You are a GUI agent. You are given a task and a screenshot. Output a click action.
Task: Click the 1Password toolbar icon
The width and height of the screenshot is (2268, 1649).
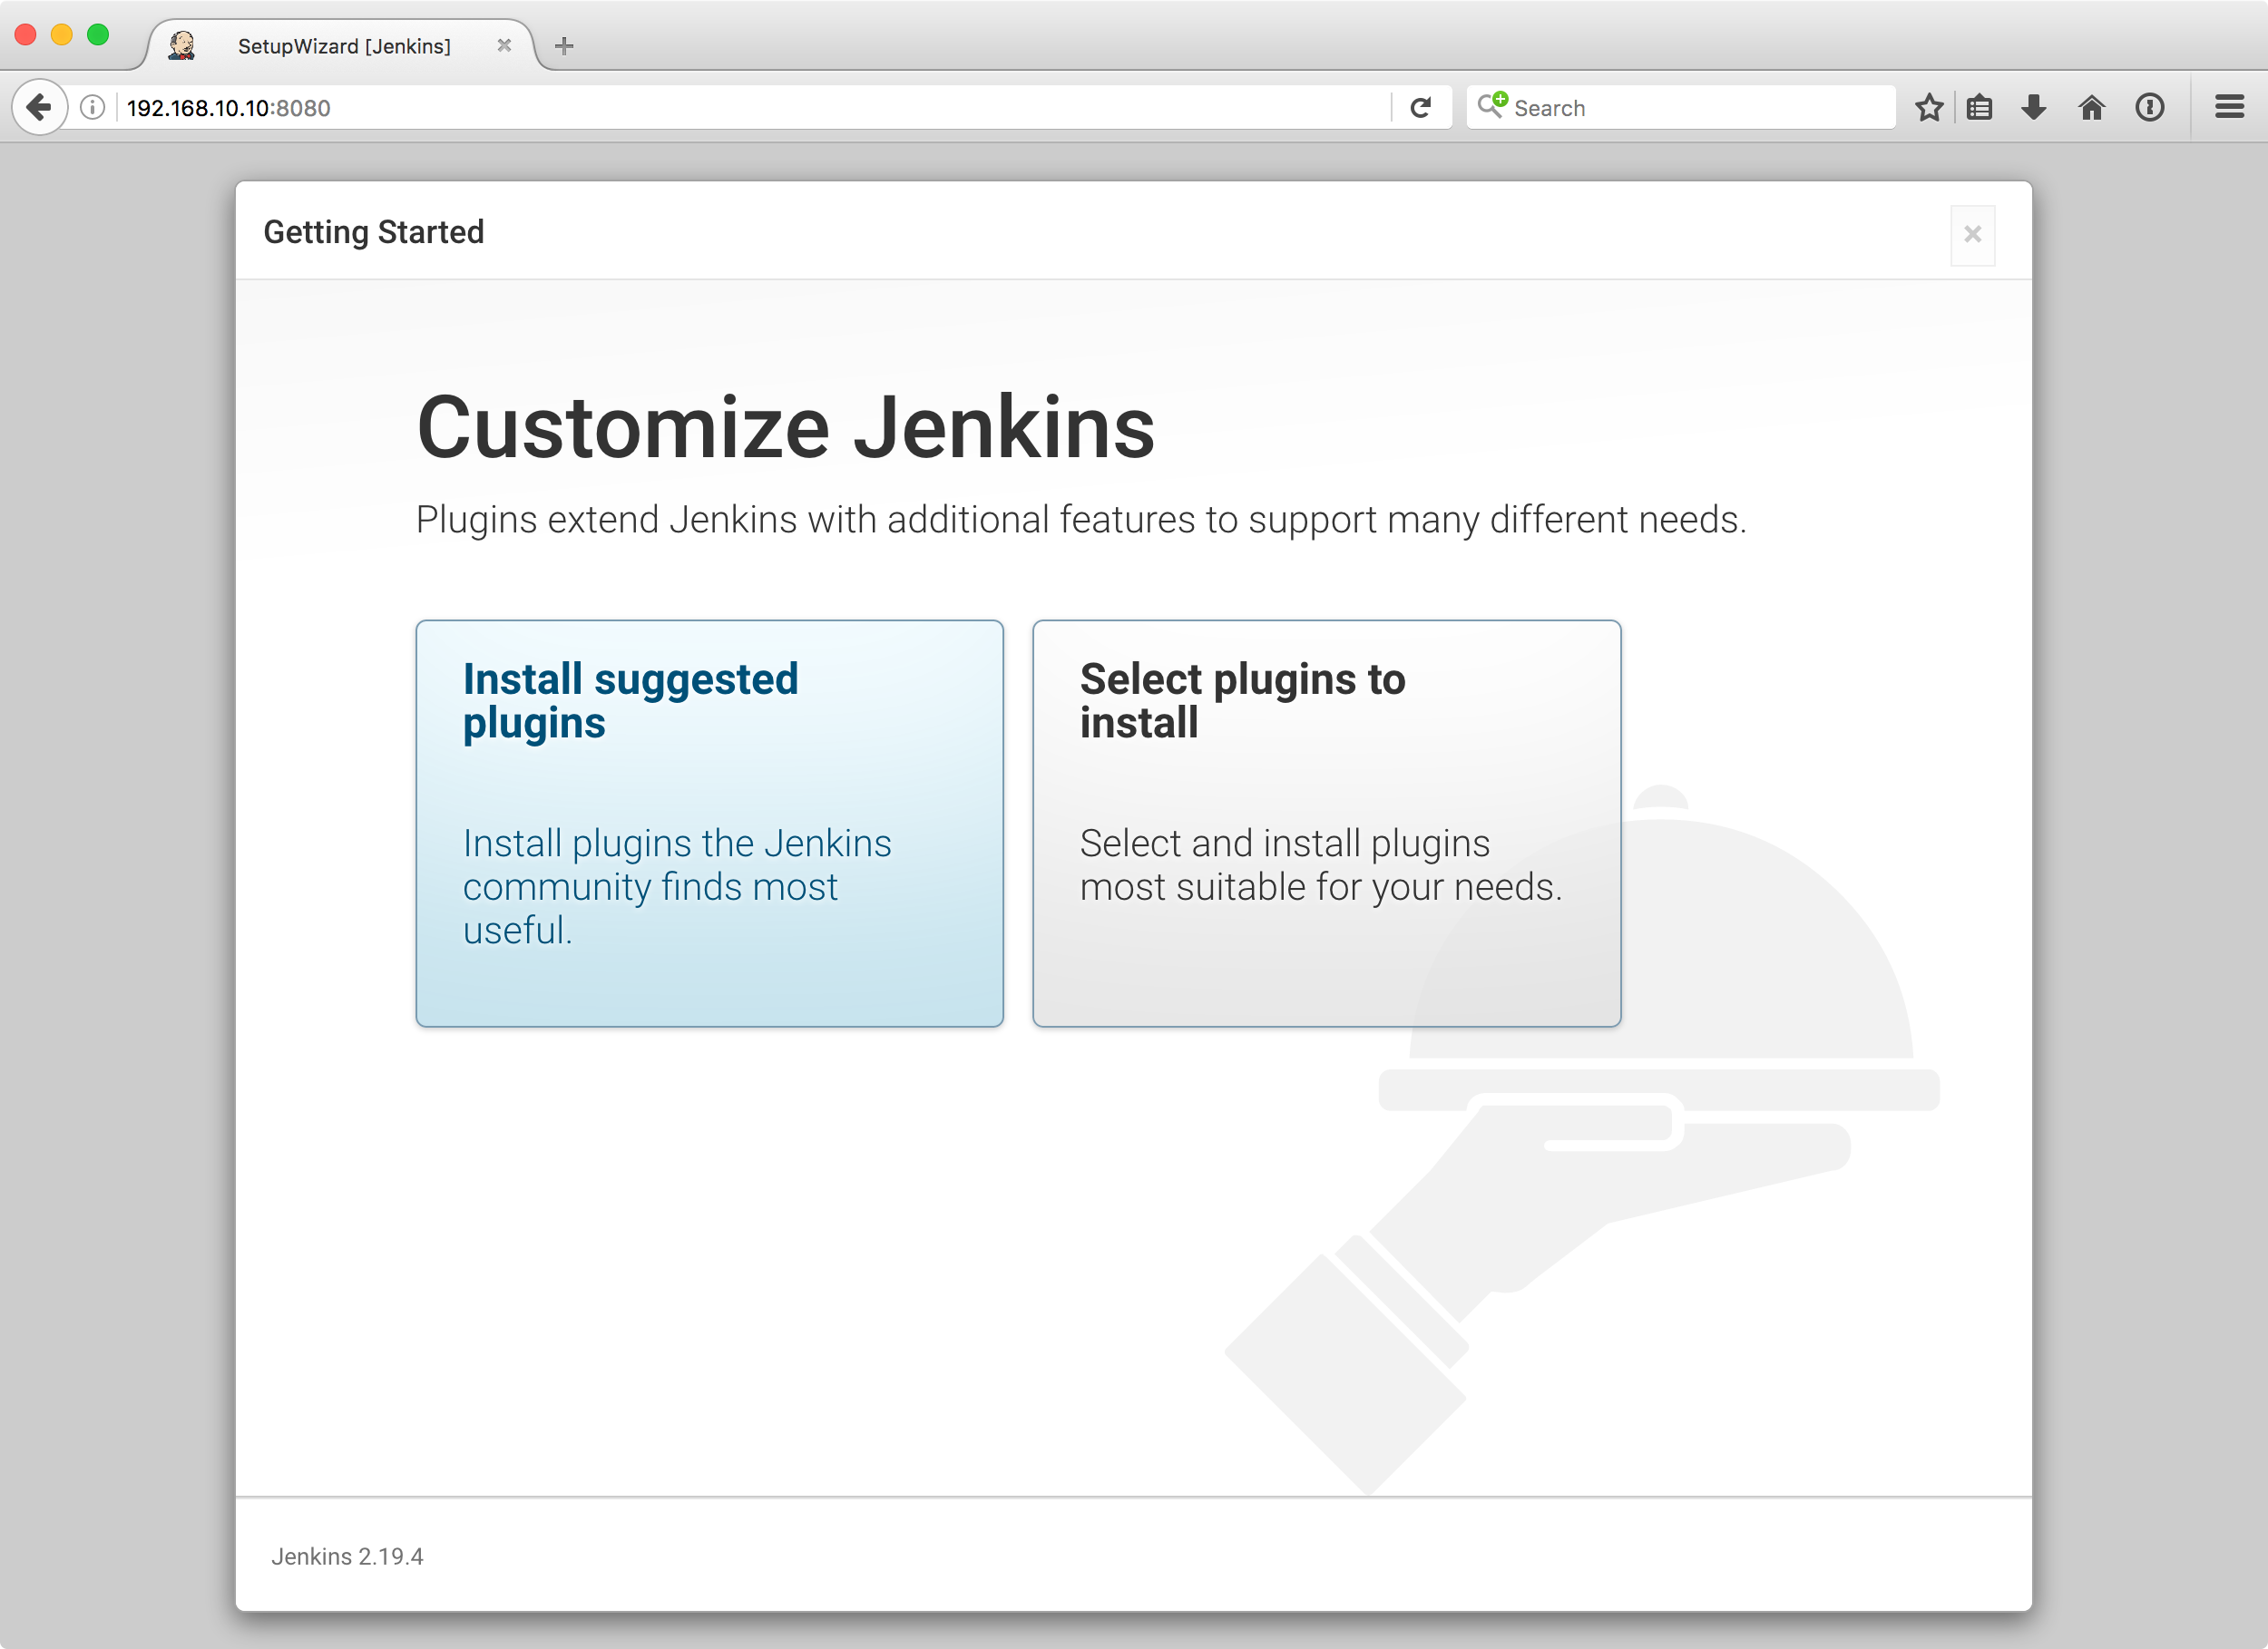[x=2149, y=107]
